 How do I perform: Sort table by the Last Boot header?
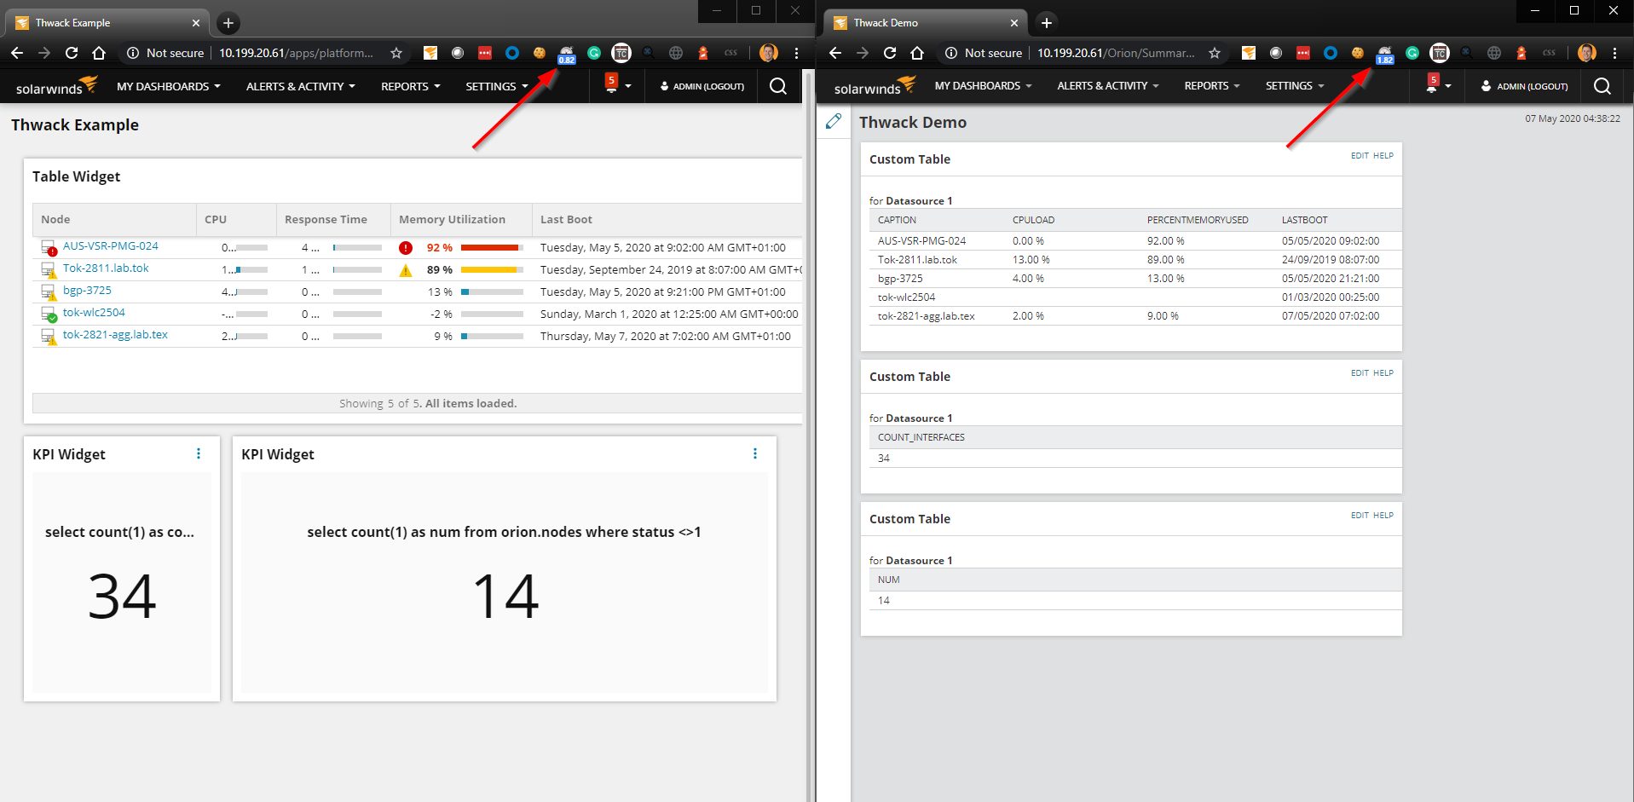pyautogui.click(x=667, y=220)
